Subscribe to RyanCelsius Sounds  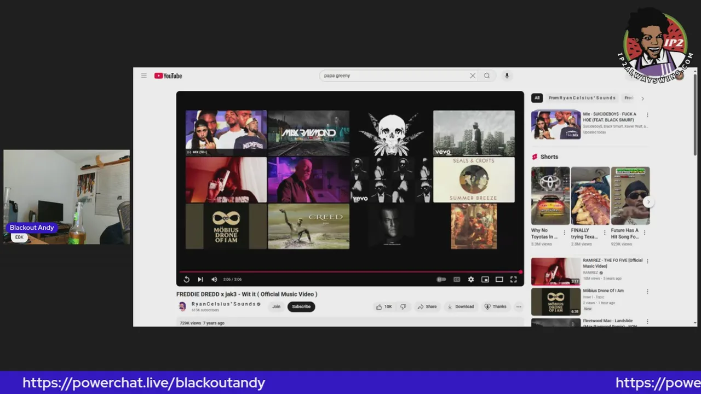click(x=301, y=306)
